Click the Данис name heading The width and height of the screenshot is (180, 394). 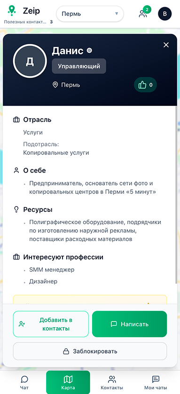coord(68,51)
